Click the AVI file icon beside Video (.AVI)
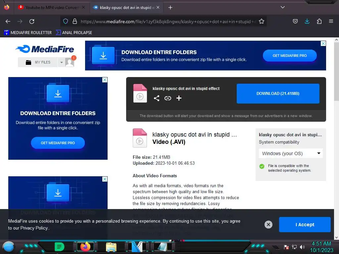339x254 pixels. (140, 138)
